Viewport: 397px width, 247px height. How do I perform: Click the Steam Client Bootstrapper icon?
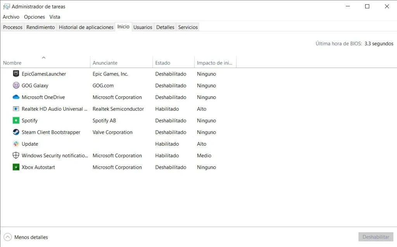pos(16,132)
